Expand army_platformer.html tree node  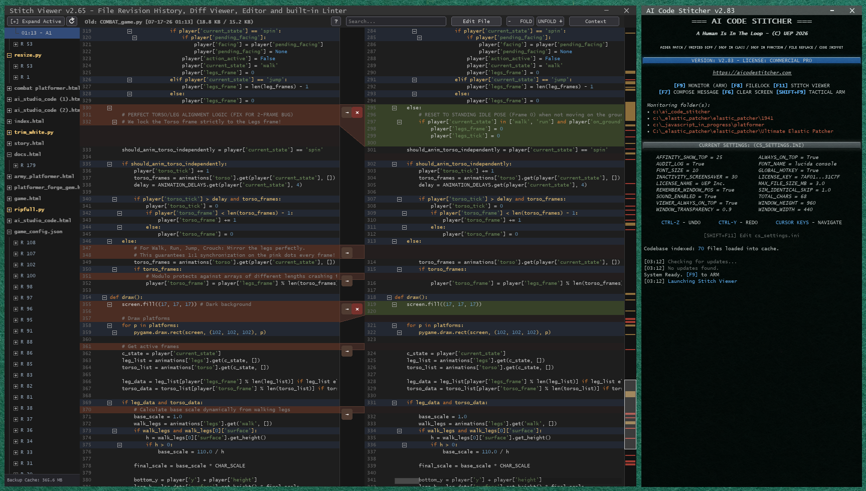click(9, 177)
